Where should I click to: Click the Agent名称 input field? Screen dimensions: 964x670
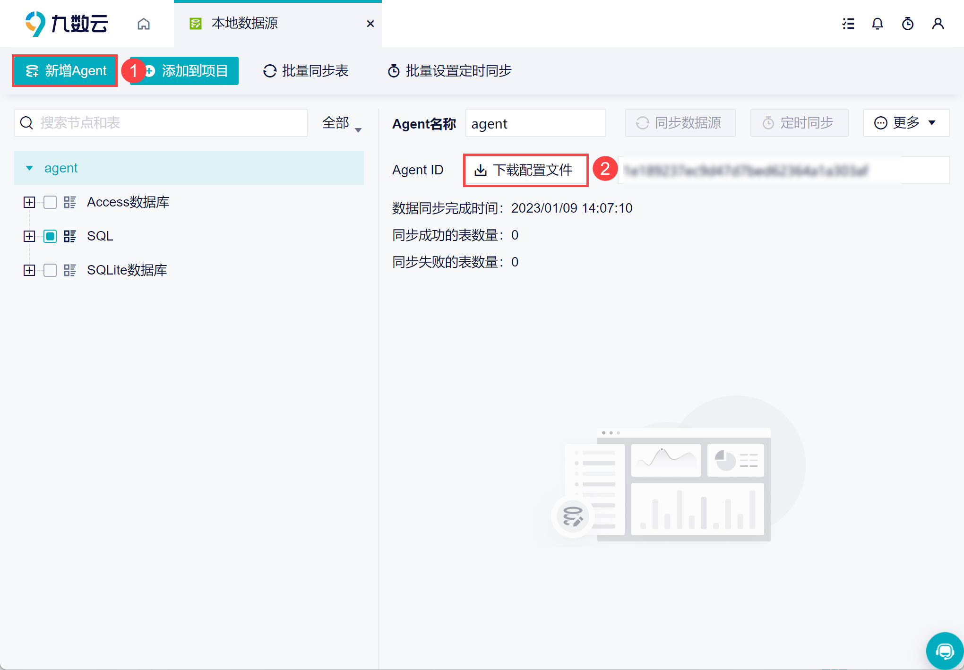coord(535,123)
